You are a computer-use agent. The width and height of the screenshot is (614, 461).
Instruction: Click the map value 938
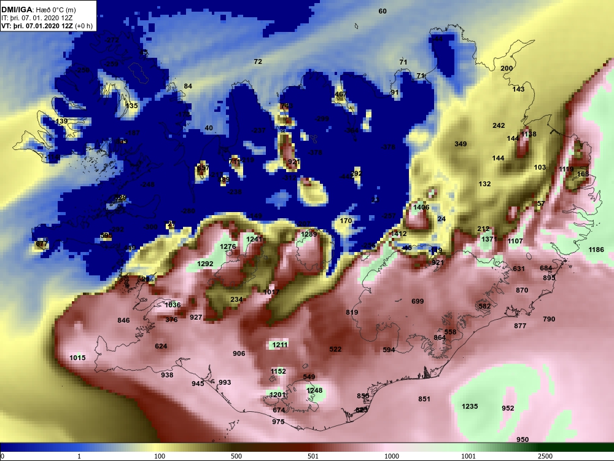tap(167, 375)
